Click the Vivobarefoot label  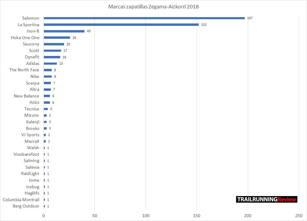26,154
